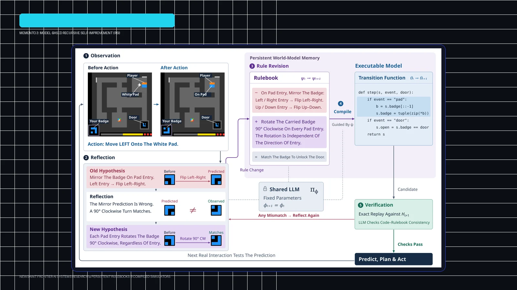The height and width of the screenshot is (290, 517).
Task: Click the Before badge icon in Old Hypothesis
Action: 170,180
